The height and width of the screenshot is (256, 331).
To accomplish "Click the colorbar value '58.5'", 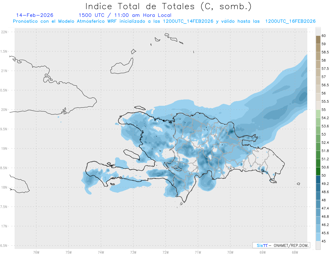I will point(325,52).
